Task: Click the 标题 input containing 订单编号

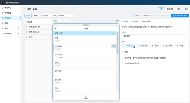Action: (x=154, y=36)
